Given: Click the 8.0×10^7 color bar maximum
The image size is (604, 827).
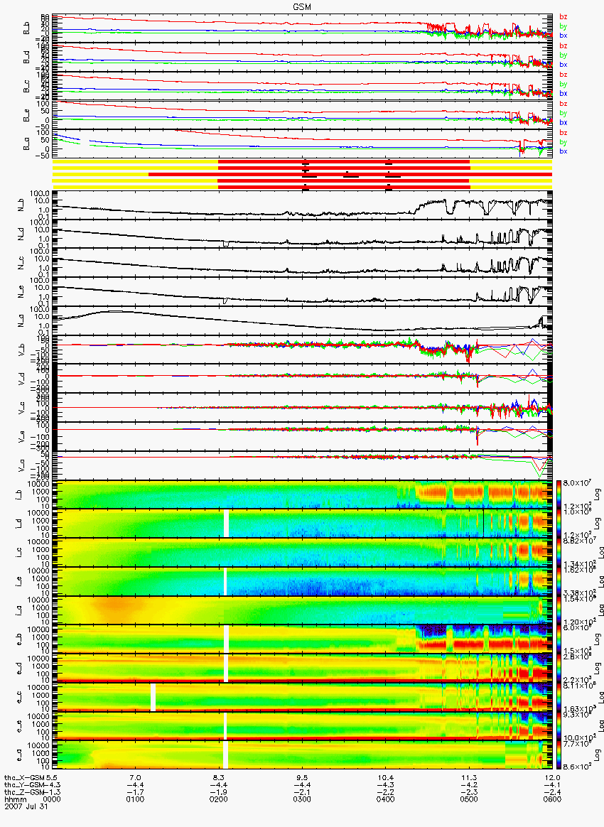Looking at the screenshot, I should [x=576, y=483].
